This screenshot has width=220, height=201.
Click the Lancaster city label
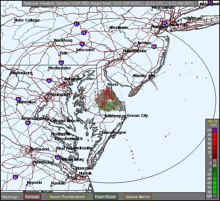(x=85, y=50)
